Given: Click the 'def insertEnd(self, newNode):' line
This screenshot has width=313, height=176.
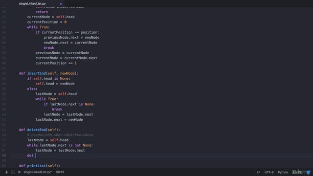Looking at the screenshot, I should (x=49, y=73).
